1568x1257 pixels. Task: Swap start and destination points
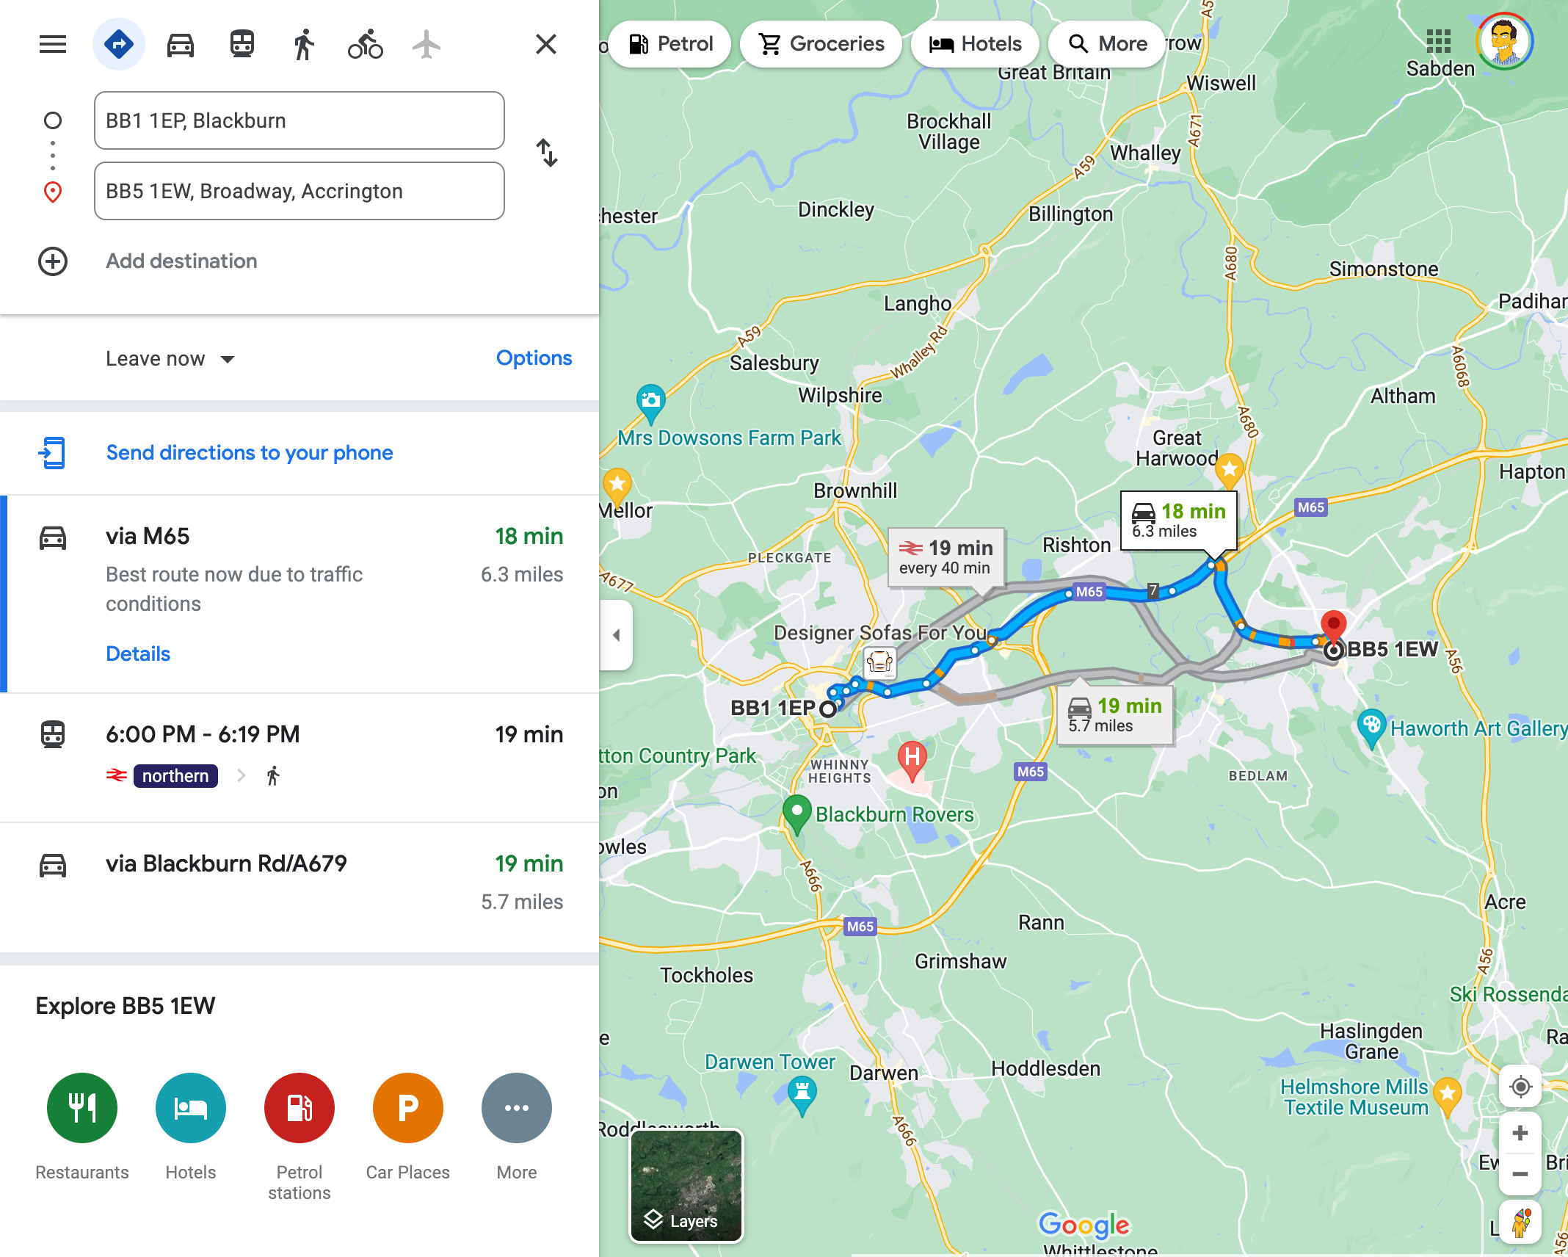547,153
